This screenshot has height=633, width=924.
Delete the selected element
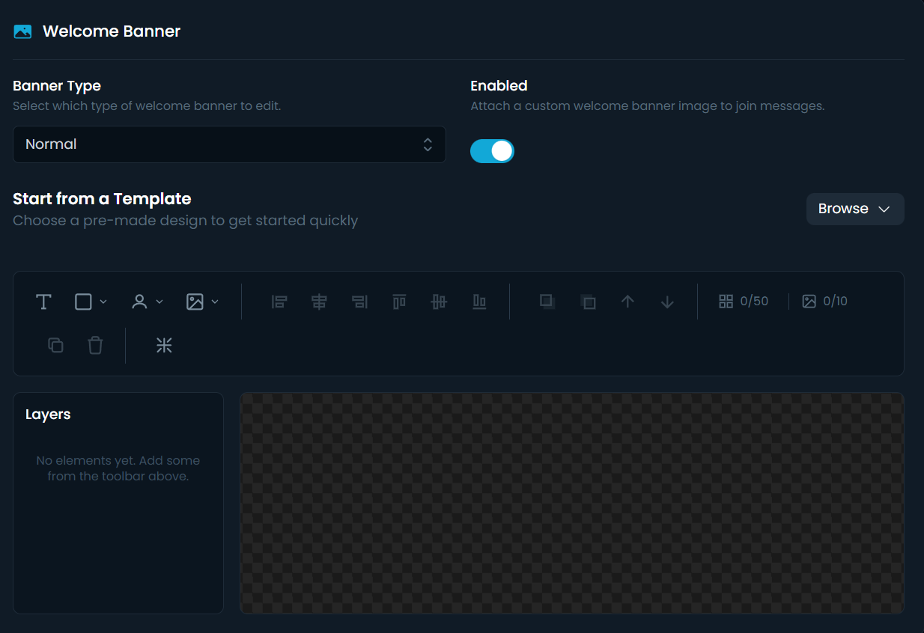click(x=95, y=345)
